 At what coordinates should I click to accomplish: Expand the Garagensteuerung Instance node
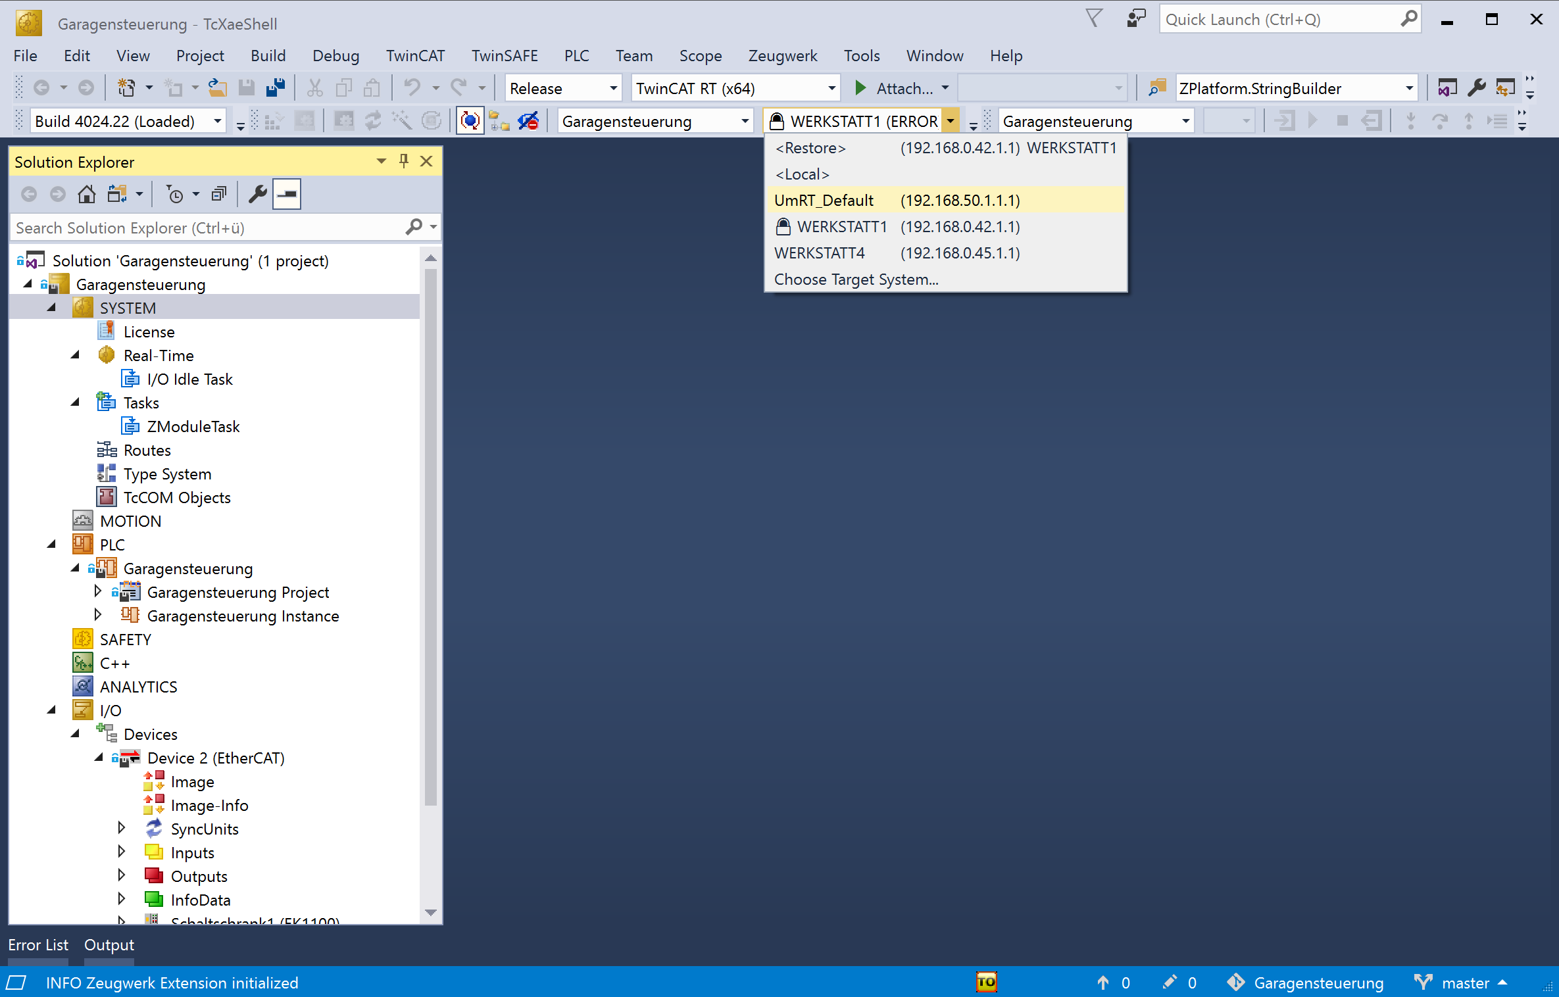(98, 615)
